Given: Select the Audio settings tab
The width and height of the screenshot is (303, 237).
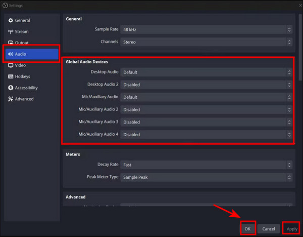Looking at the screenshot, I should click(32, 54).
